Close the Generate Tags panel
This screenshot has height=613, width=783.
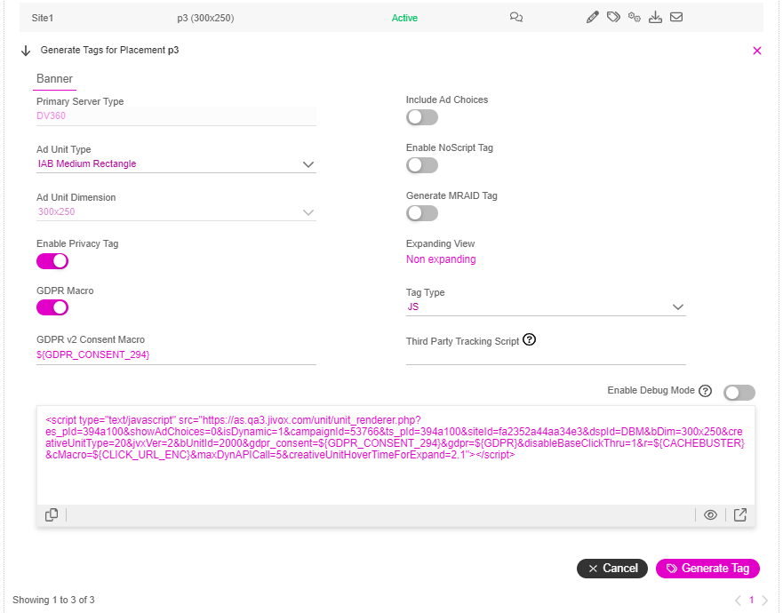pos(757,51)
